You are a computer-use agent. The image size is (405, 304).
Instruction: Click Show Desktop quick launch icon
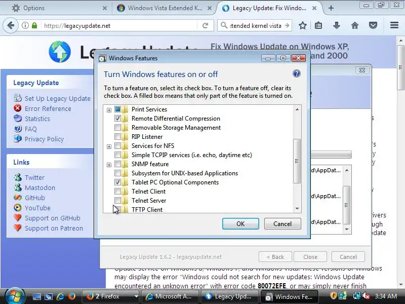[36, 296]
